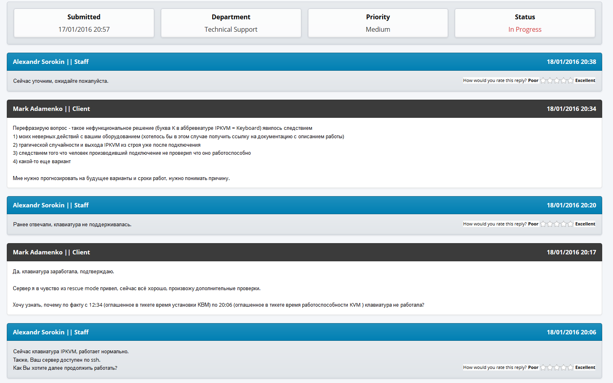Rate the 20:38 staff reply four stars
This screenshot has height=383, width=613.
click(x=564, y=80)
